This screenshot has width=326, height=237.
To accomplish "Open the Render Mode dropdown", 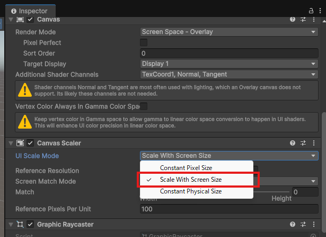I will coord(229,32).
